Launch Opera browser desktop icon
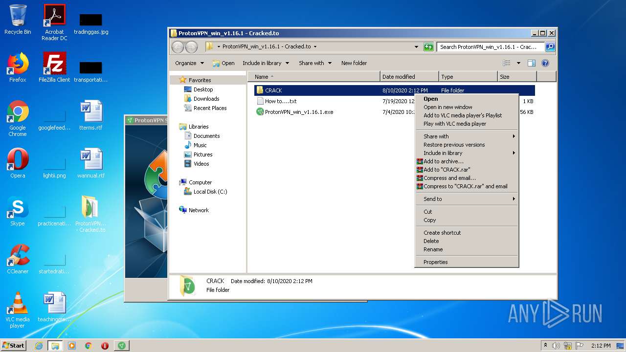 click(18, 163)
